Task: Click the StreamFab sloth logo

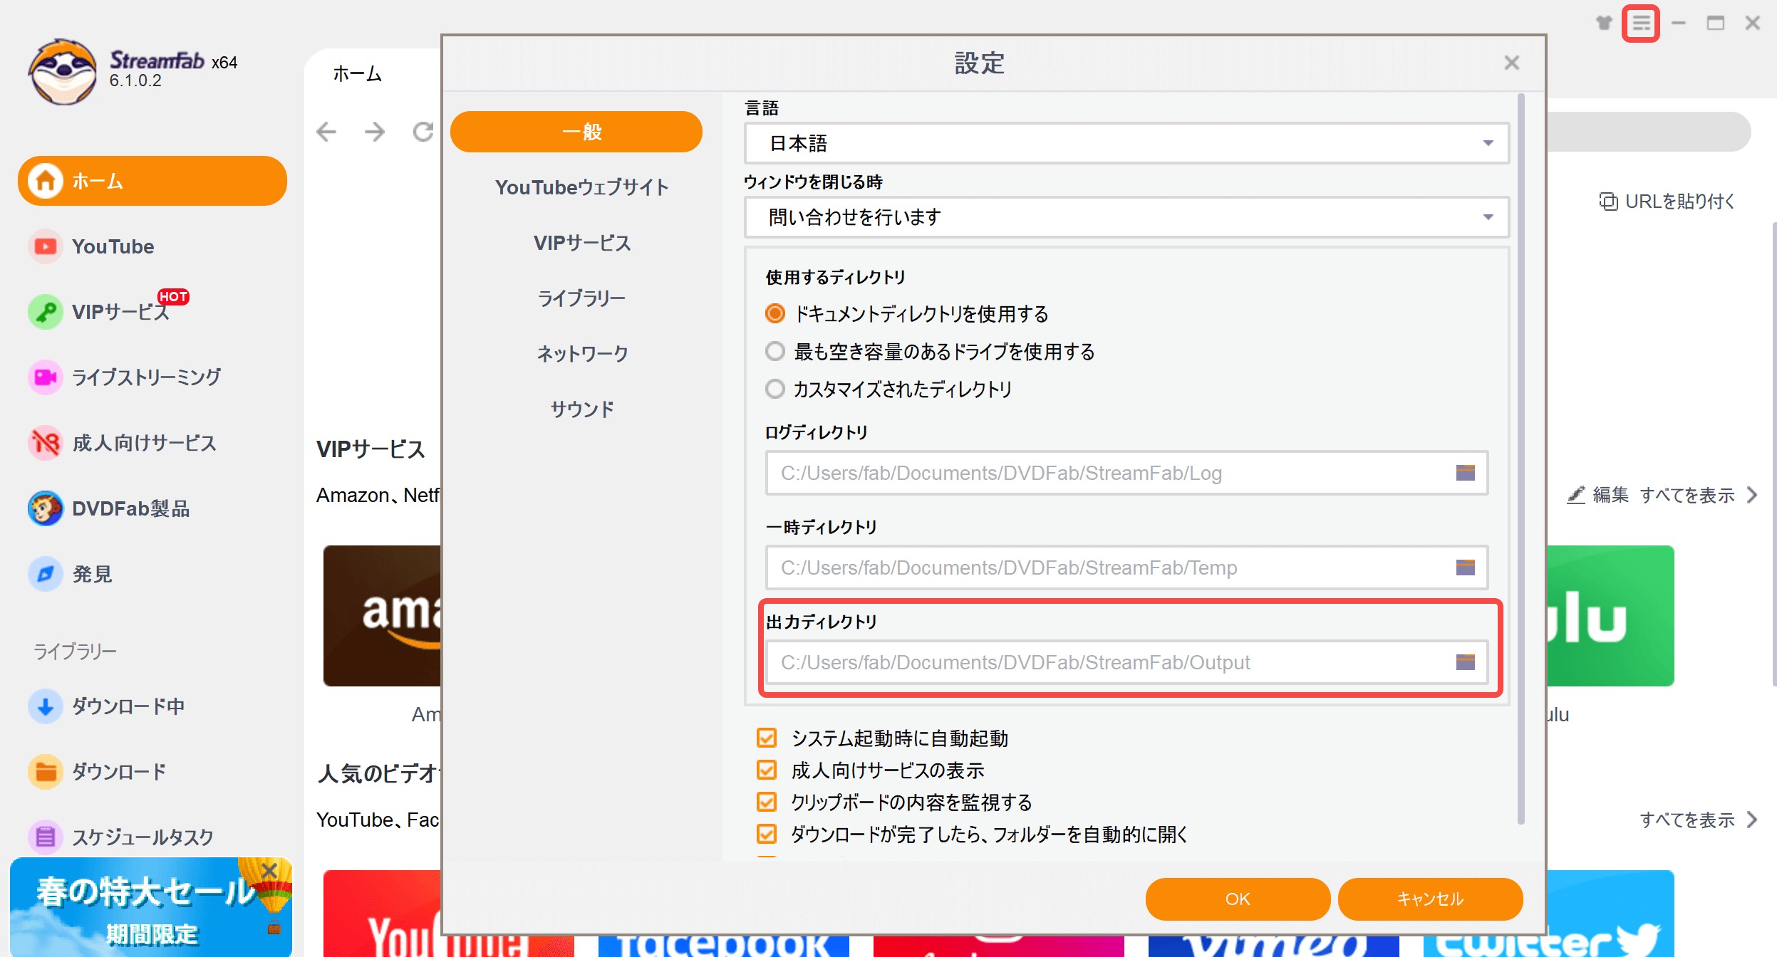Action: (63, 71)
